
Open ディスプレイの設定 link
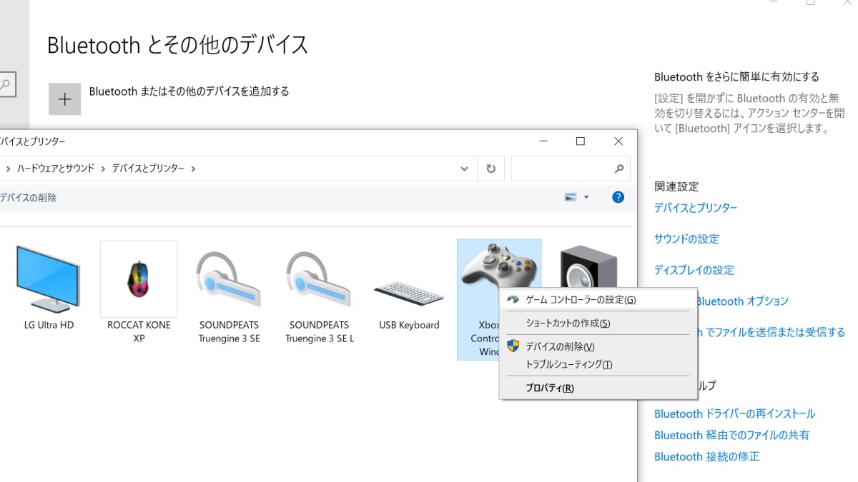tap(694, 270)
